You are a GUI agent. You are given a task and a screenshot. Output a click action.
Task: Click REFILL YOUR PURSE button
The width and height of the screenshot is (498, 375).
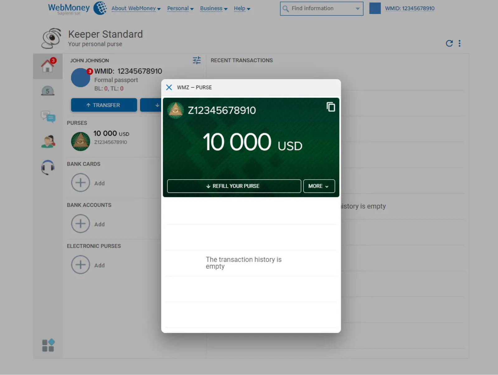point(234,186)
